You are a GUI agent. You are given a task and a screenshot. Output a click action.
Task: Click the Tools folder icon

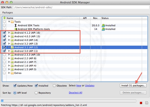(x=12, y=22)
